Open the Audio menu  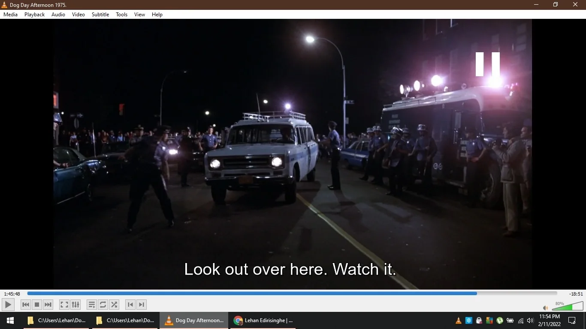(x=58, y=15)
